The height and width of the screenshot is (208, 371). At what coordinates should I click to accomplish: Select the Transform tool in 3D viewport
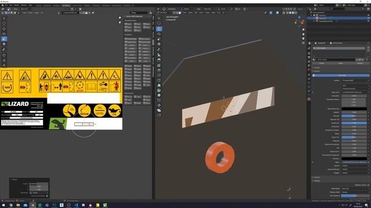[x=159, y=44]
